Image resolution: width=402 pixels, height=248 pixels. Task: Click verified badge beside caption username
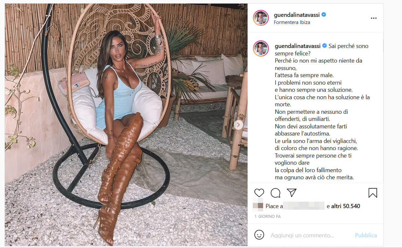[x=325, y=46]
